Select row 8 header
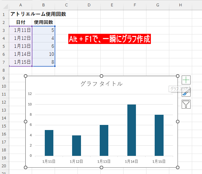Viewport: 202px width, 174px height. click(4, 70)
